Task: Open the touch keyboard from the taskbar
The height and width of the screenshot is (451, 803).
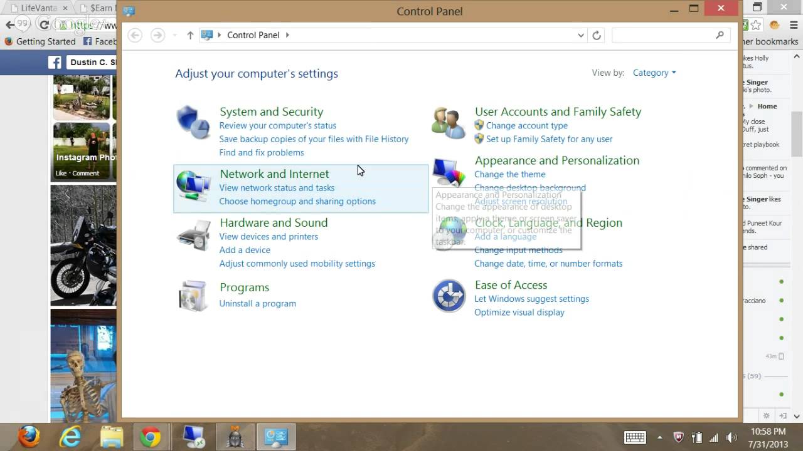Action: tap(635, 437)
